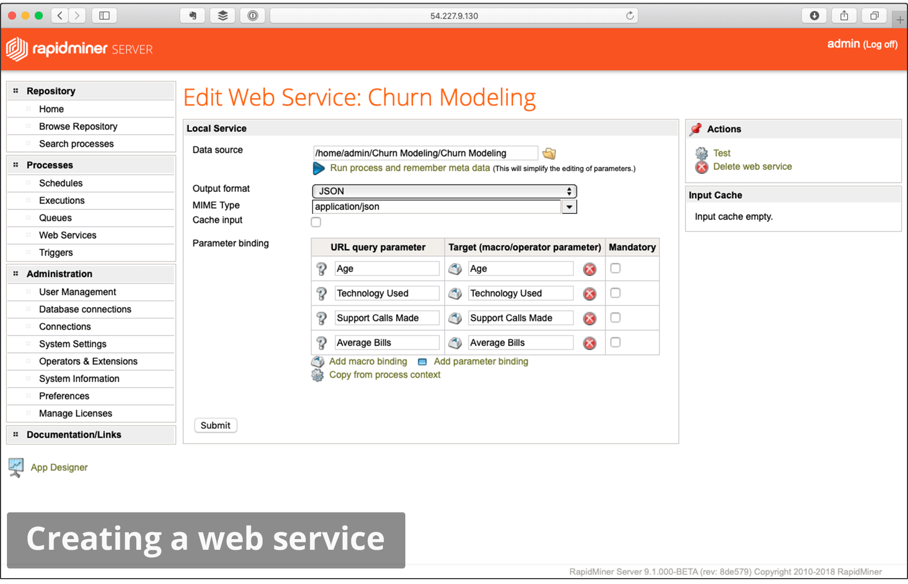Open Home in the Repository menu
908x584 pixels.
(51, 109)
